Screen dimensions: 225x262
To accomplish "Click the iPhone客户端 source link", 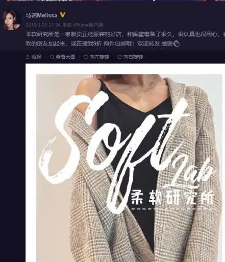I will [x=88, y=25].
